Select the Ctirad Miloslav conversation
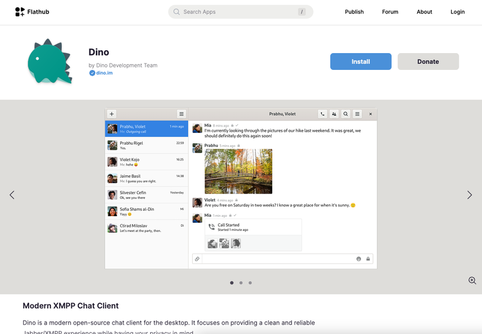 tap(147, 228)
